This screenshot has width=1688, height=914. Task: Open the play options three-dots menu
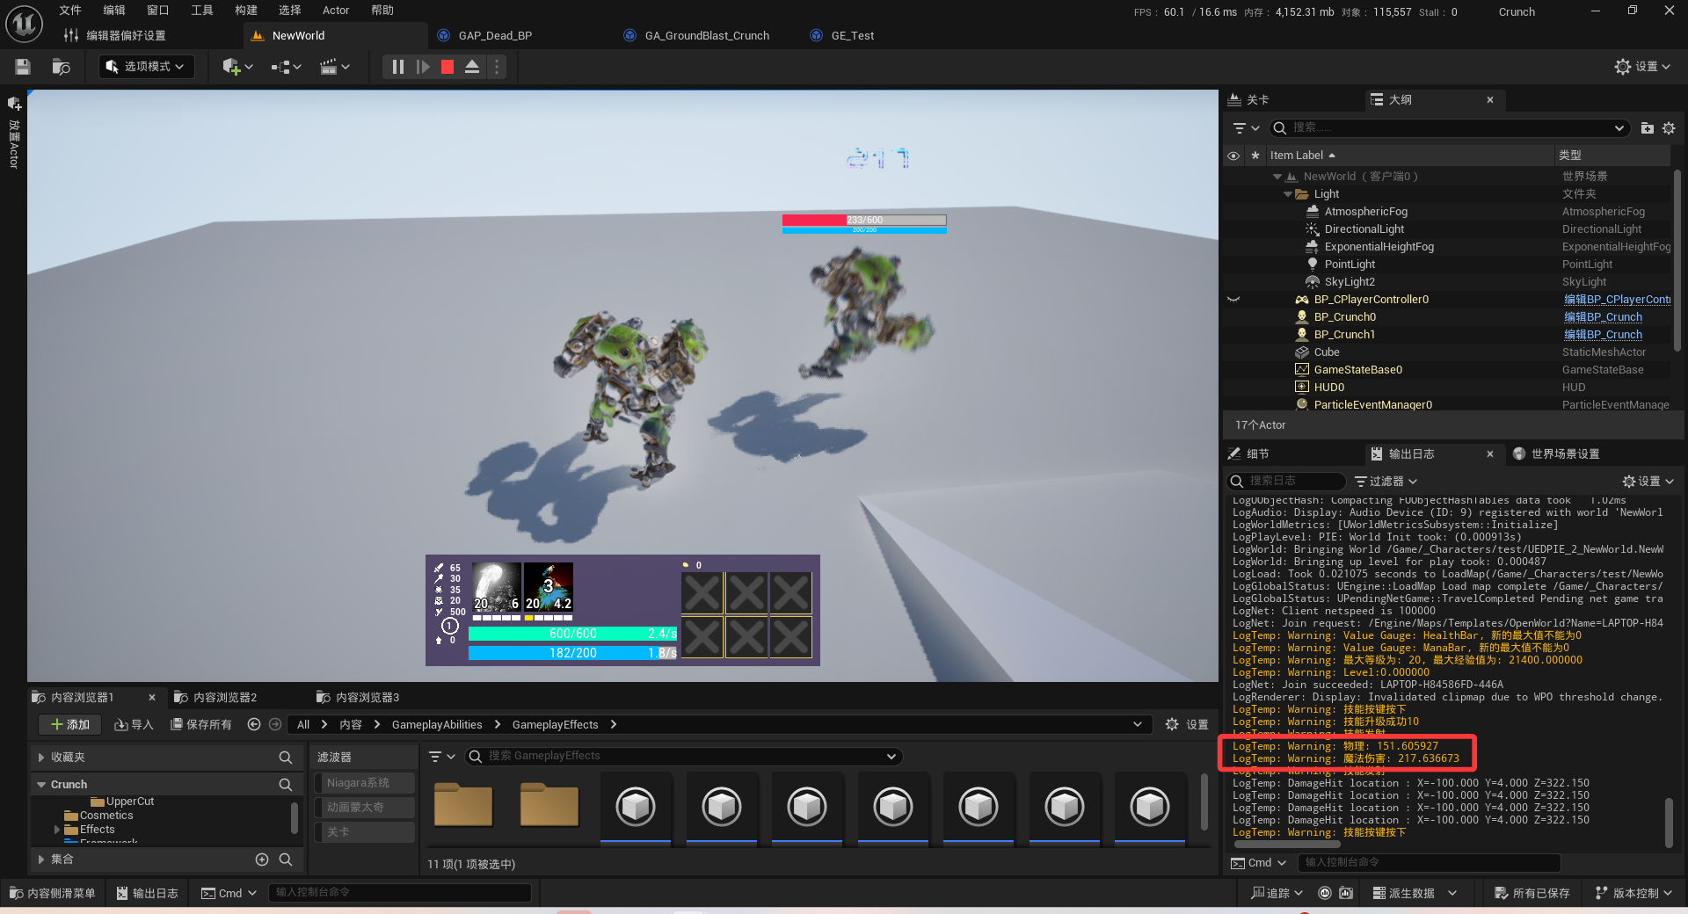[497, 67]
